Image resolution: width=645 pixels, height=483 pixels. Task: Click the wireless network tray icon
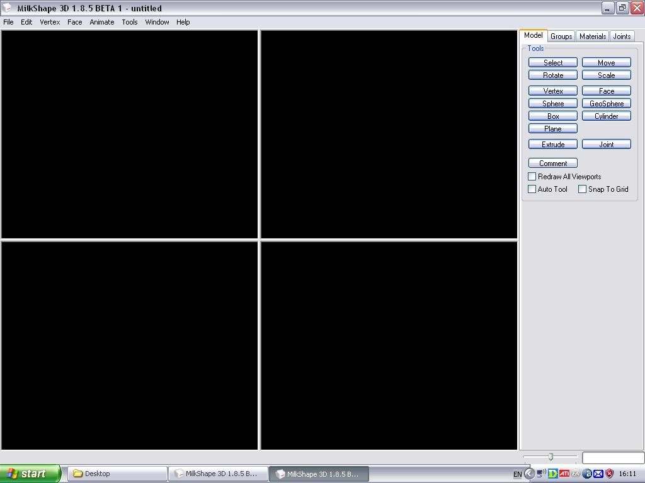pyautogui.click(x=541, y=474)
